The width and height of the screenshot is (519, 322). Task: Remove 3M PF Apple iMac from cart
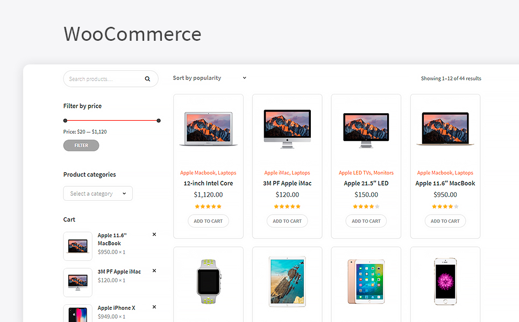coord(154,271)
